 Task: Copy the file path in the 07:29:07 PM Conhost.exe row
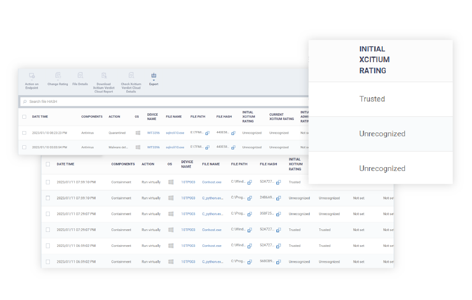click(x=250, y=230)
